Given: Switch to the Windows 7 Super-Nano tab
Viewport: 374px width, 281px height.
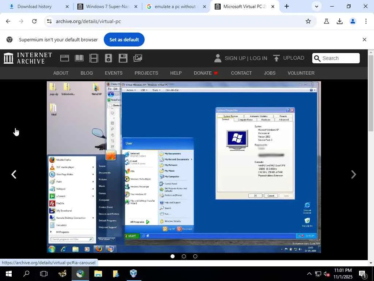Looking at the screenshot, I should click(x=107, y=7).
